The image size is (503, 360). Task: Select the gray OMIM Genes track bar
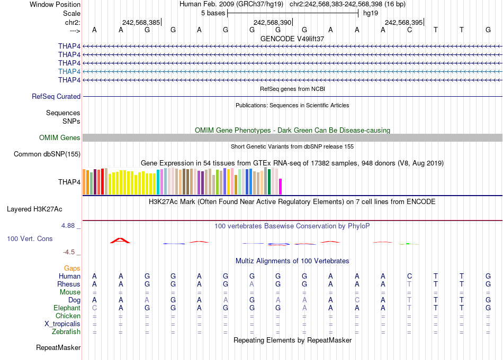[x=292, y=138]
